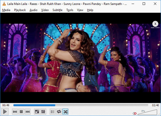Close the VLC player window
This screenshot has height=116, width=161.
155,4
